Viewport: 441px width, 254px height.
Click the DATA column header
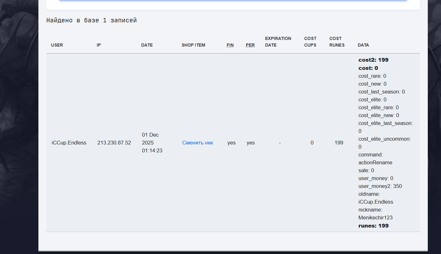tap(363, 45)
